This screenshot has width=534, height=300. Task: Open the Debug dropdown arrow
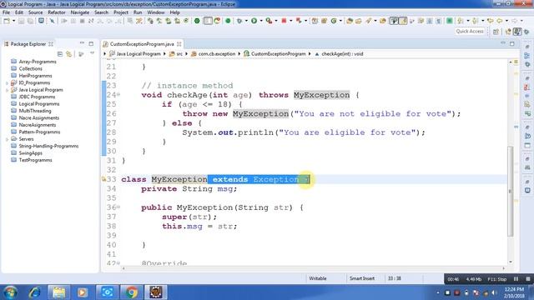[x=246, y=21]
